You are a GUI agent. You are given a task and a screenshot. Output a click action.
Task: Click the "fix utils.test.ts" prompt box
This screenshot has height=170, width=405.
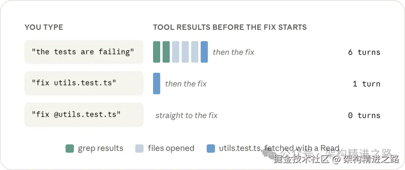click(x=84, y=83)
